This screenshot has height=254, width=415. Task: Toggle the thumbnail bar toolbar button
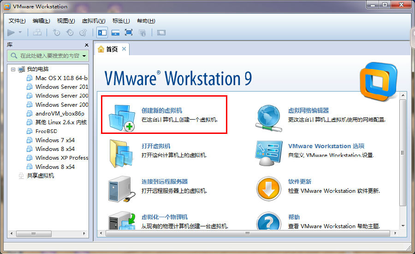(x=115, y=33)
